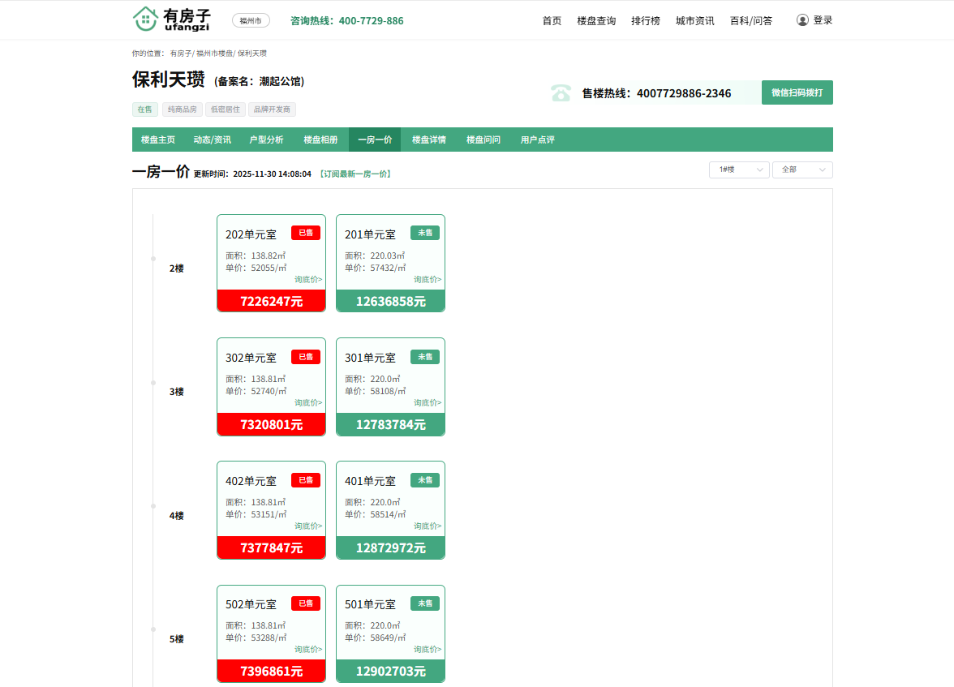Select 楼盘查询 in top navigation
This screenshot has width=954, height=687.
[x=596, y=21]
